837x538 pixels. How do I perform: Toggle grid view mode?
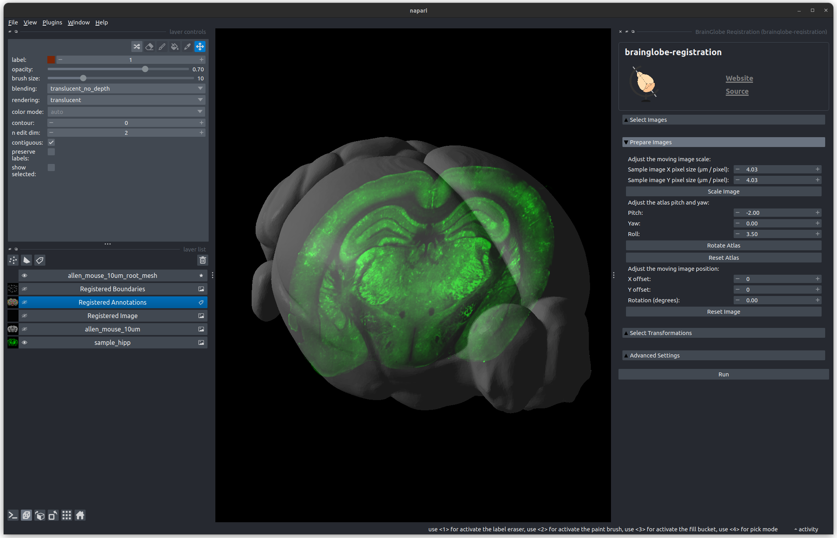[67, 515]
